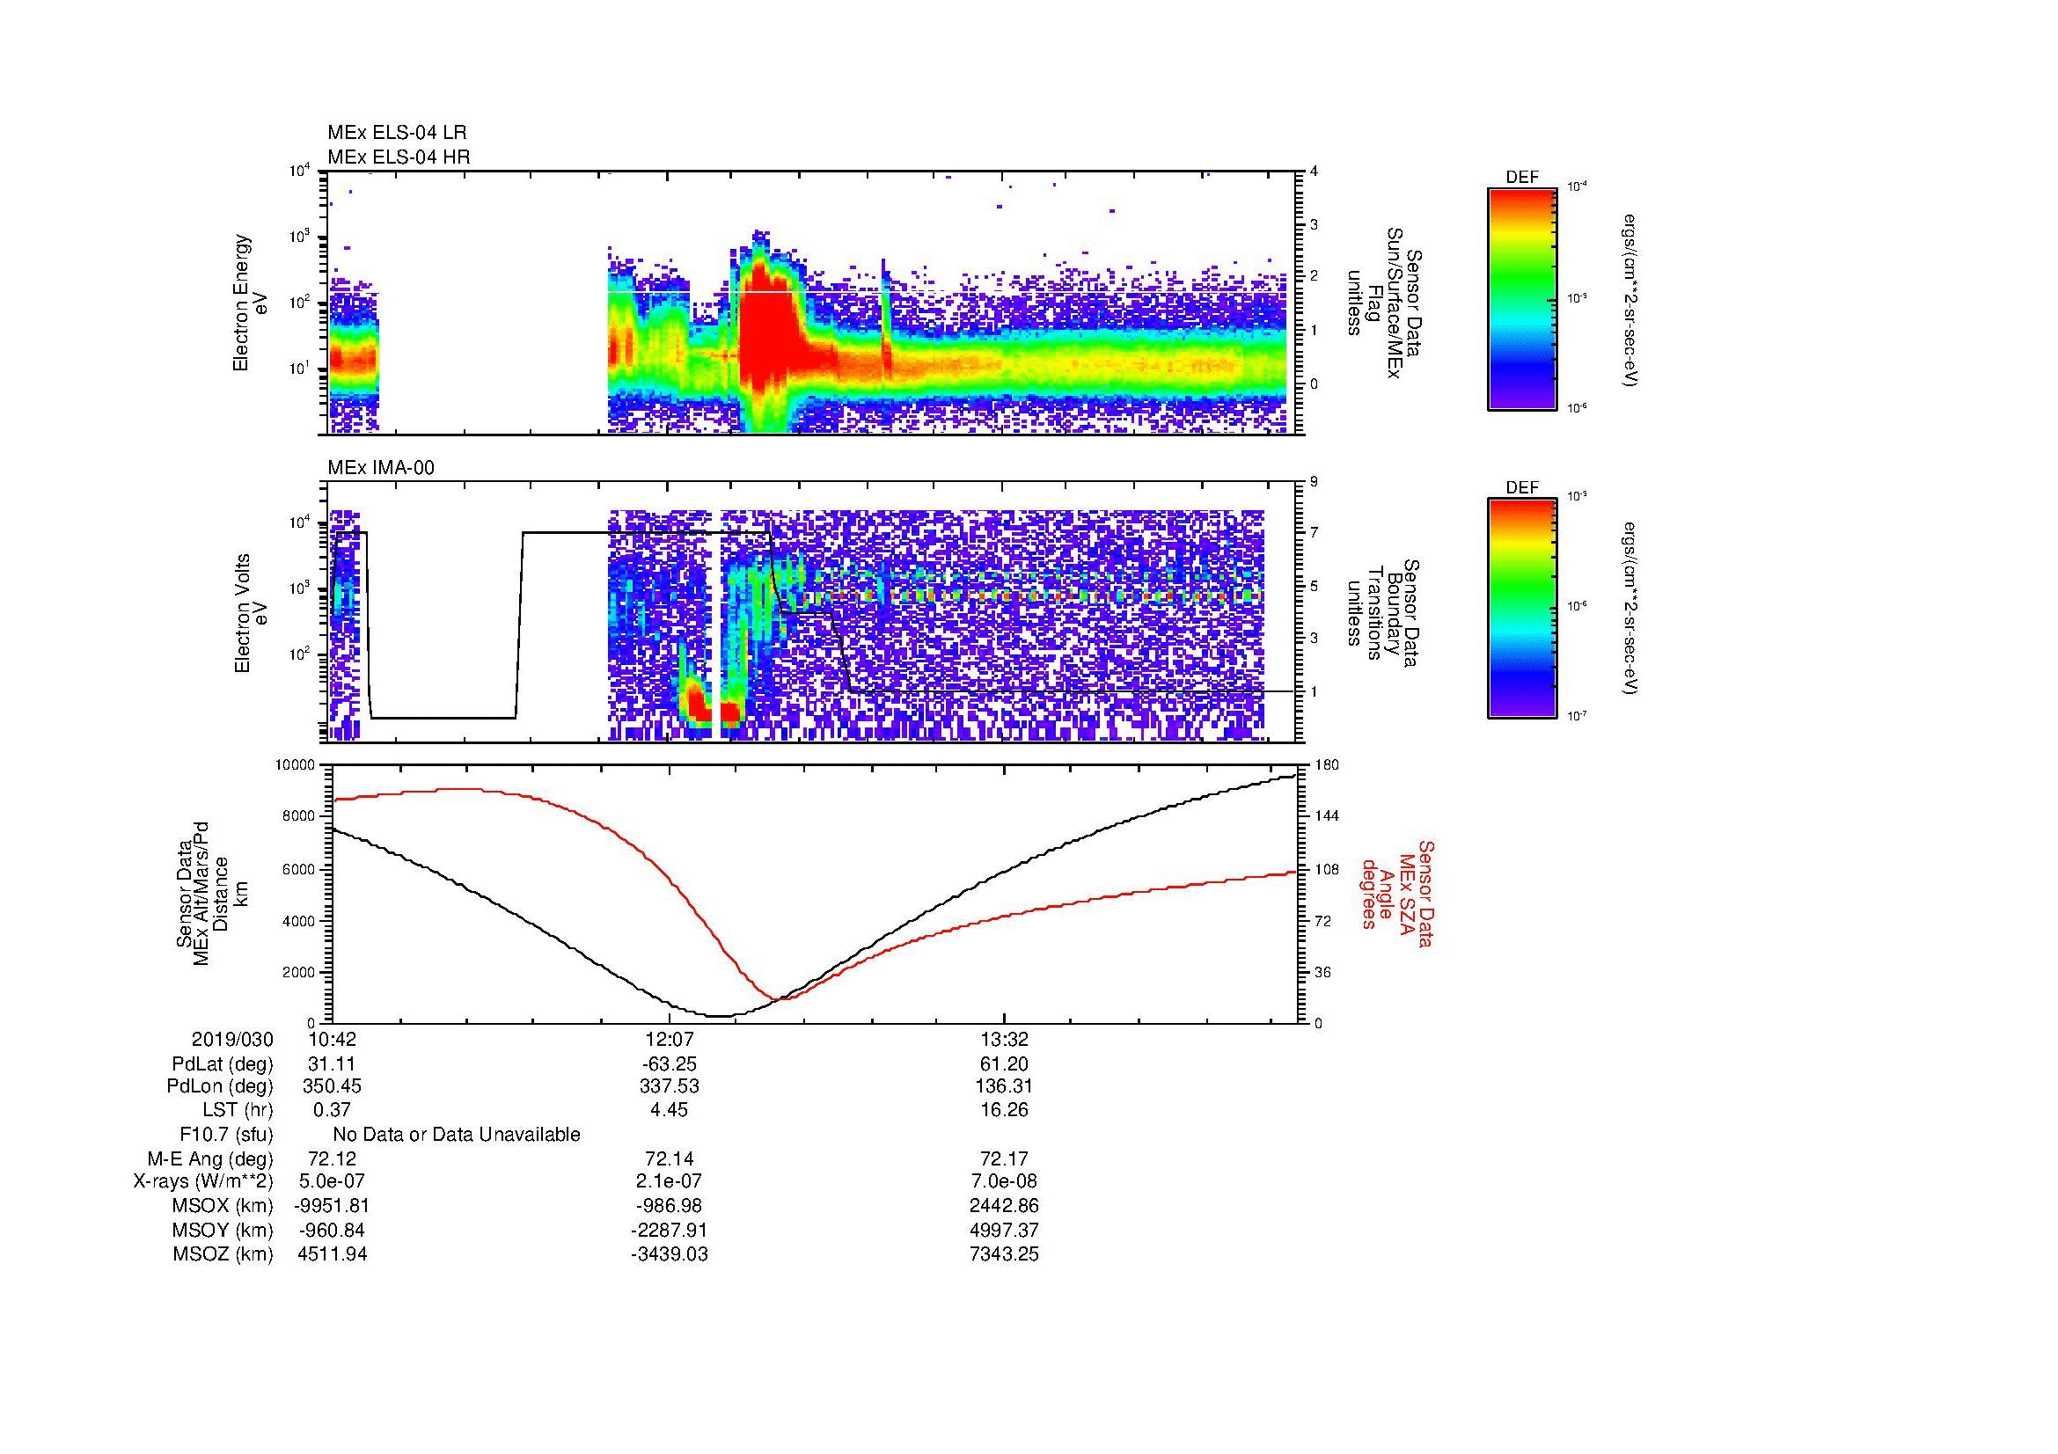Click the 'M-E Ang (deg)' row label
The height and width of the screenshot is (1454, 2058).
click(x=209, y=1159)
